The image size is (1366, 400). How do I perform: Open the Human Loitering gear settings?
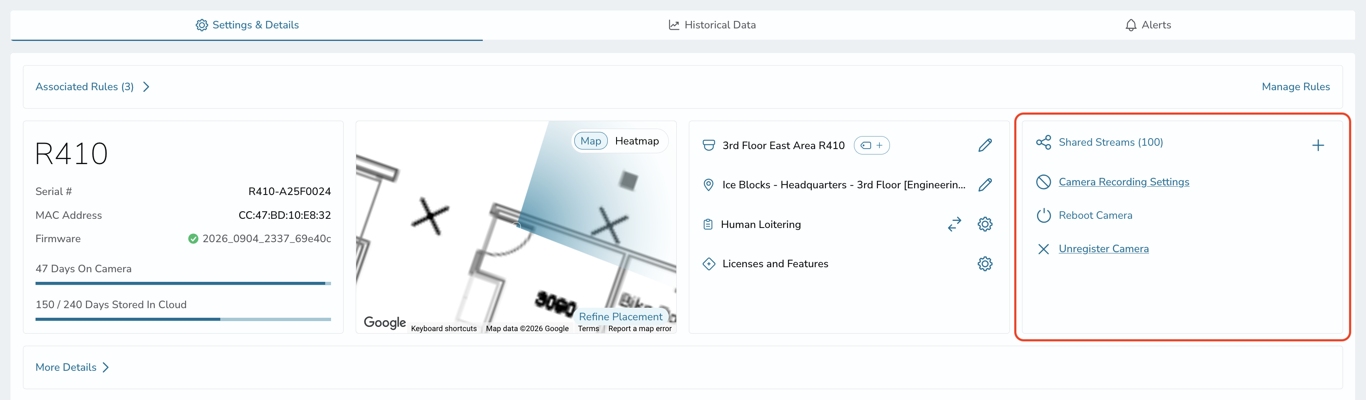pos(985,224)
